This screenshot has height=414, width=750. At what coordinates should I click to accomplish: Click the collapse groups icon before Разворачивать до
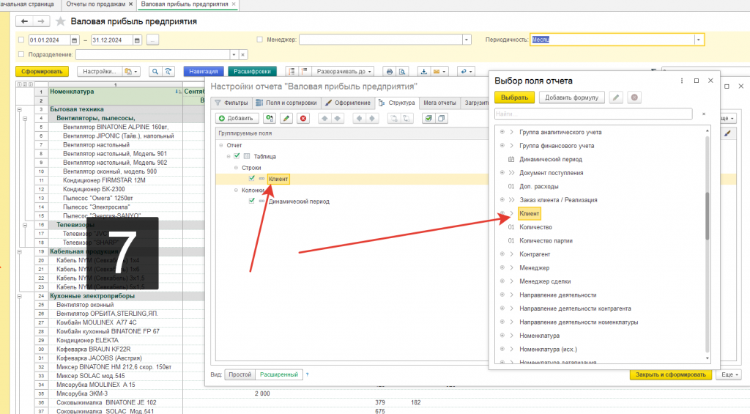click(292, 71)
